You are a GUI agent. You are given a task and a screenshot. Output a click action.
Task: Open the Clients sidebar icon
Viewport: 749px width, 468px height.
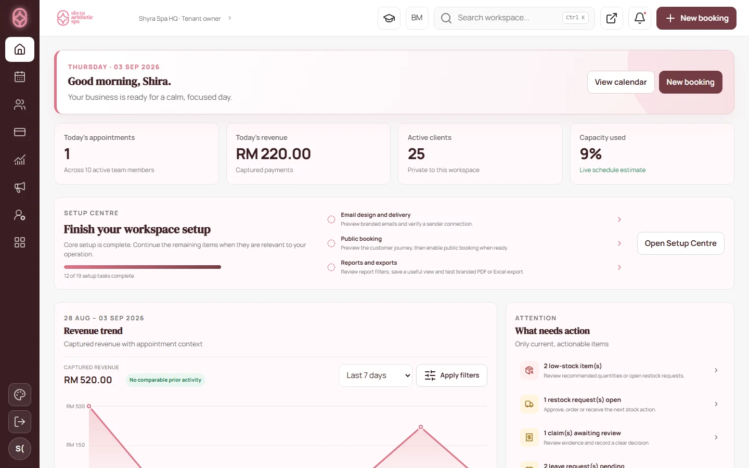click(x=20, y=105)
